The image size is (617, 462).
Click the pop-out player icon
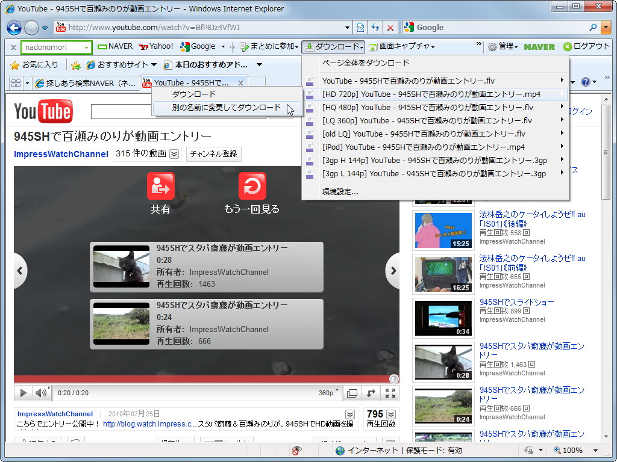352,392
